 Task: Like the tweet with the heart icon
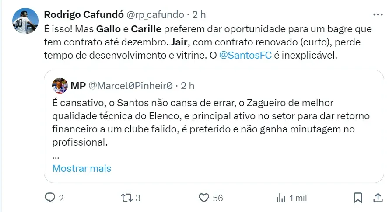[x=203, y=198]
